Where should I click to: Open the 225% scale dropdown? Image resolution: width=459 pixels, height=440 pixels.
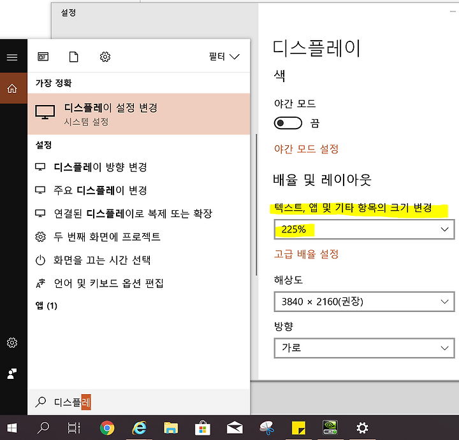tap(364, 229)
